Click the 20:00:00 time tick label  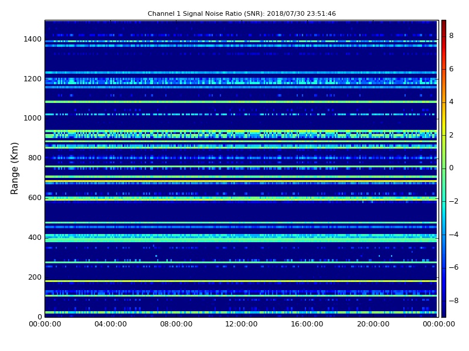[373, 324]
